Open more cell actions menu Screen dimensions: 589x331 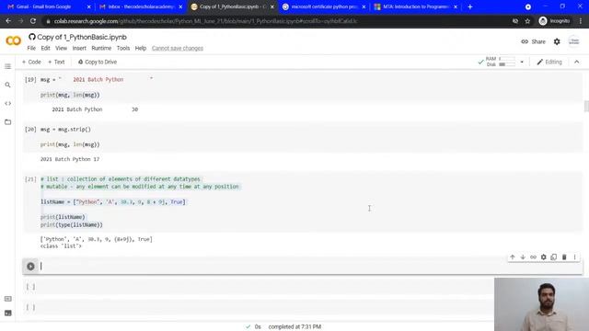tap(574, 257)
